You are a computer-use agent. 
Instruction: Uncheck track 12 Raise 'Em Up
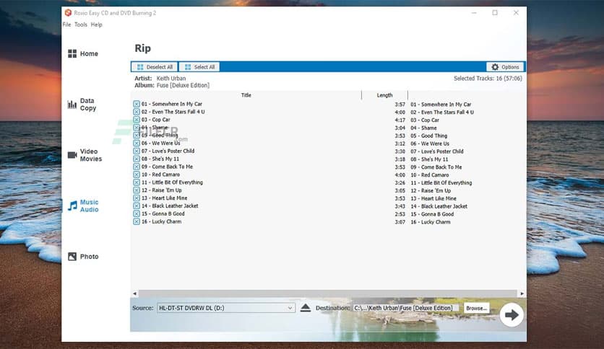coord(137,190)
